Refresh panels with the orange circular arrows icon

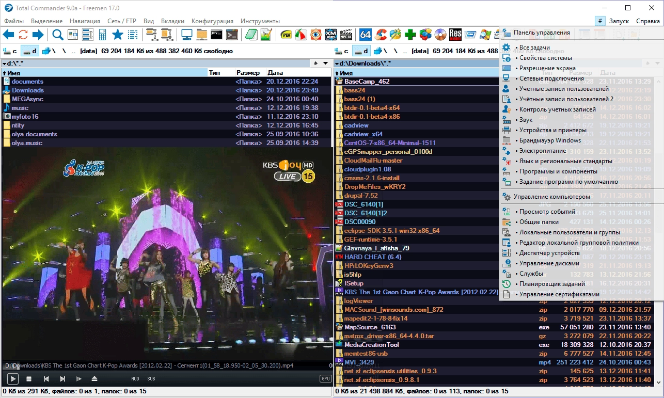pos(23,35)
